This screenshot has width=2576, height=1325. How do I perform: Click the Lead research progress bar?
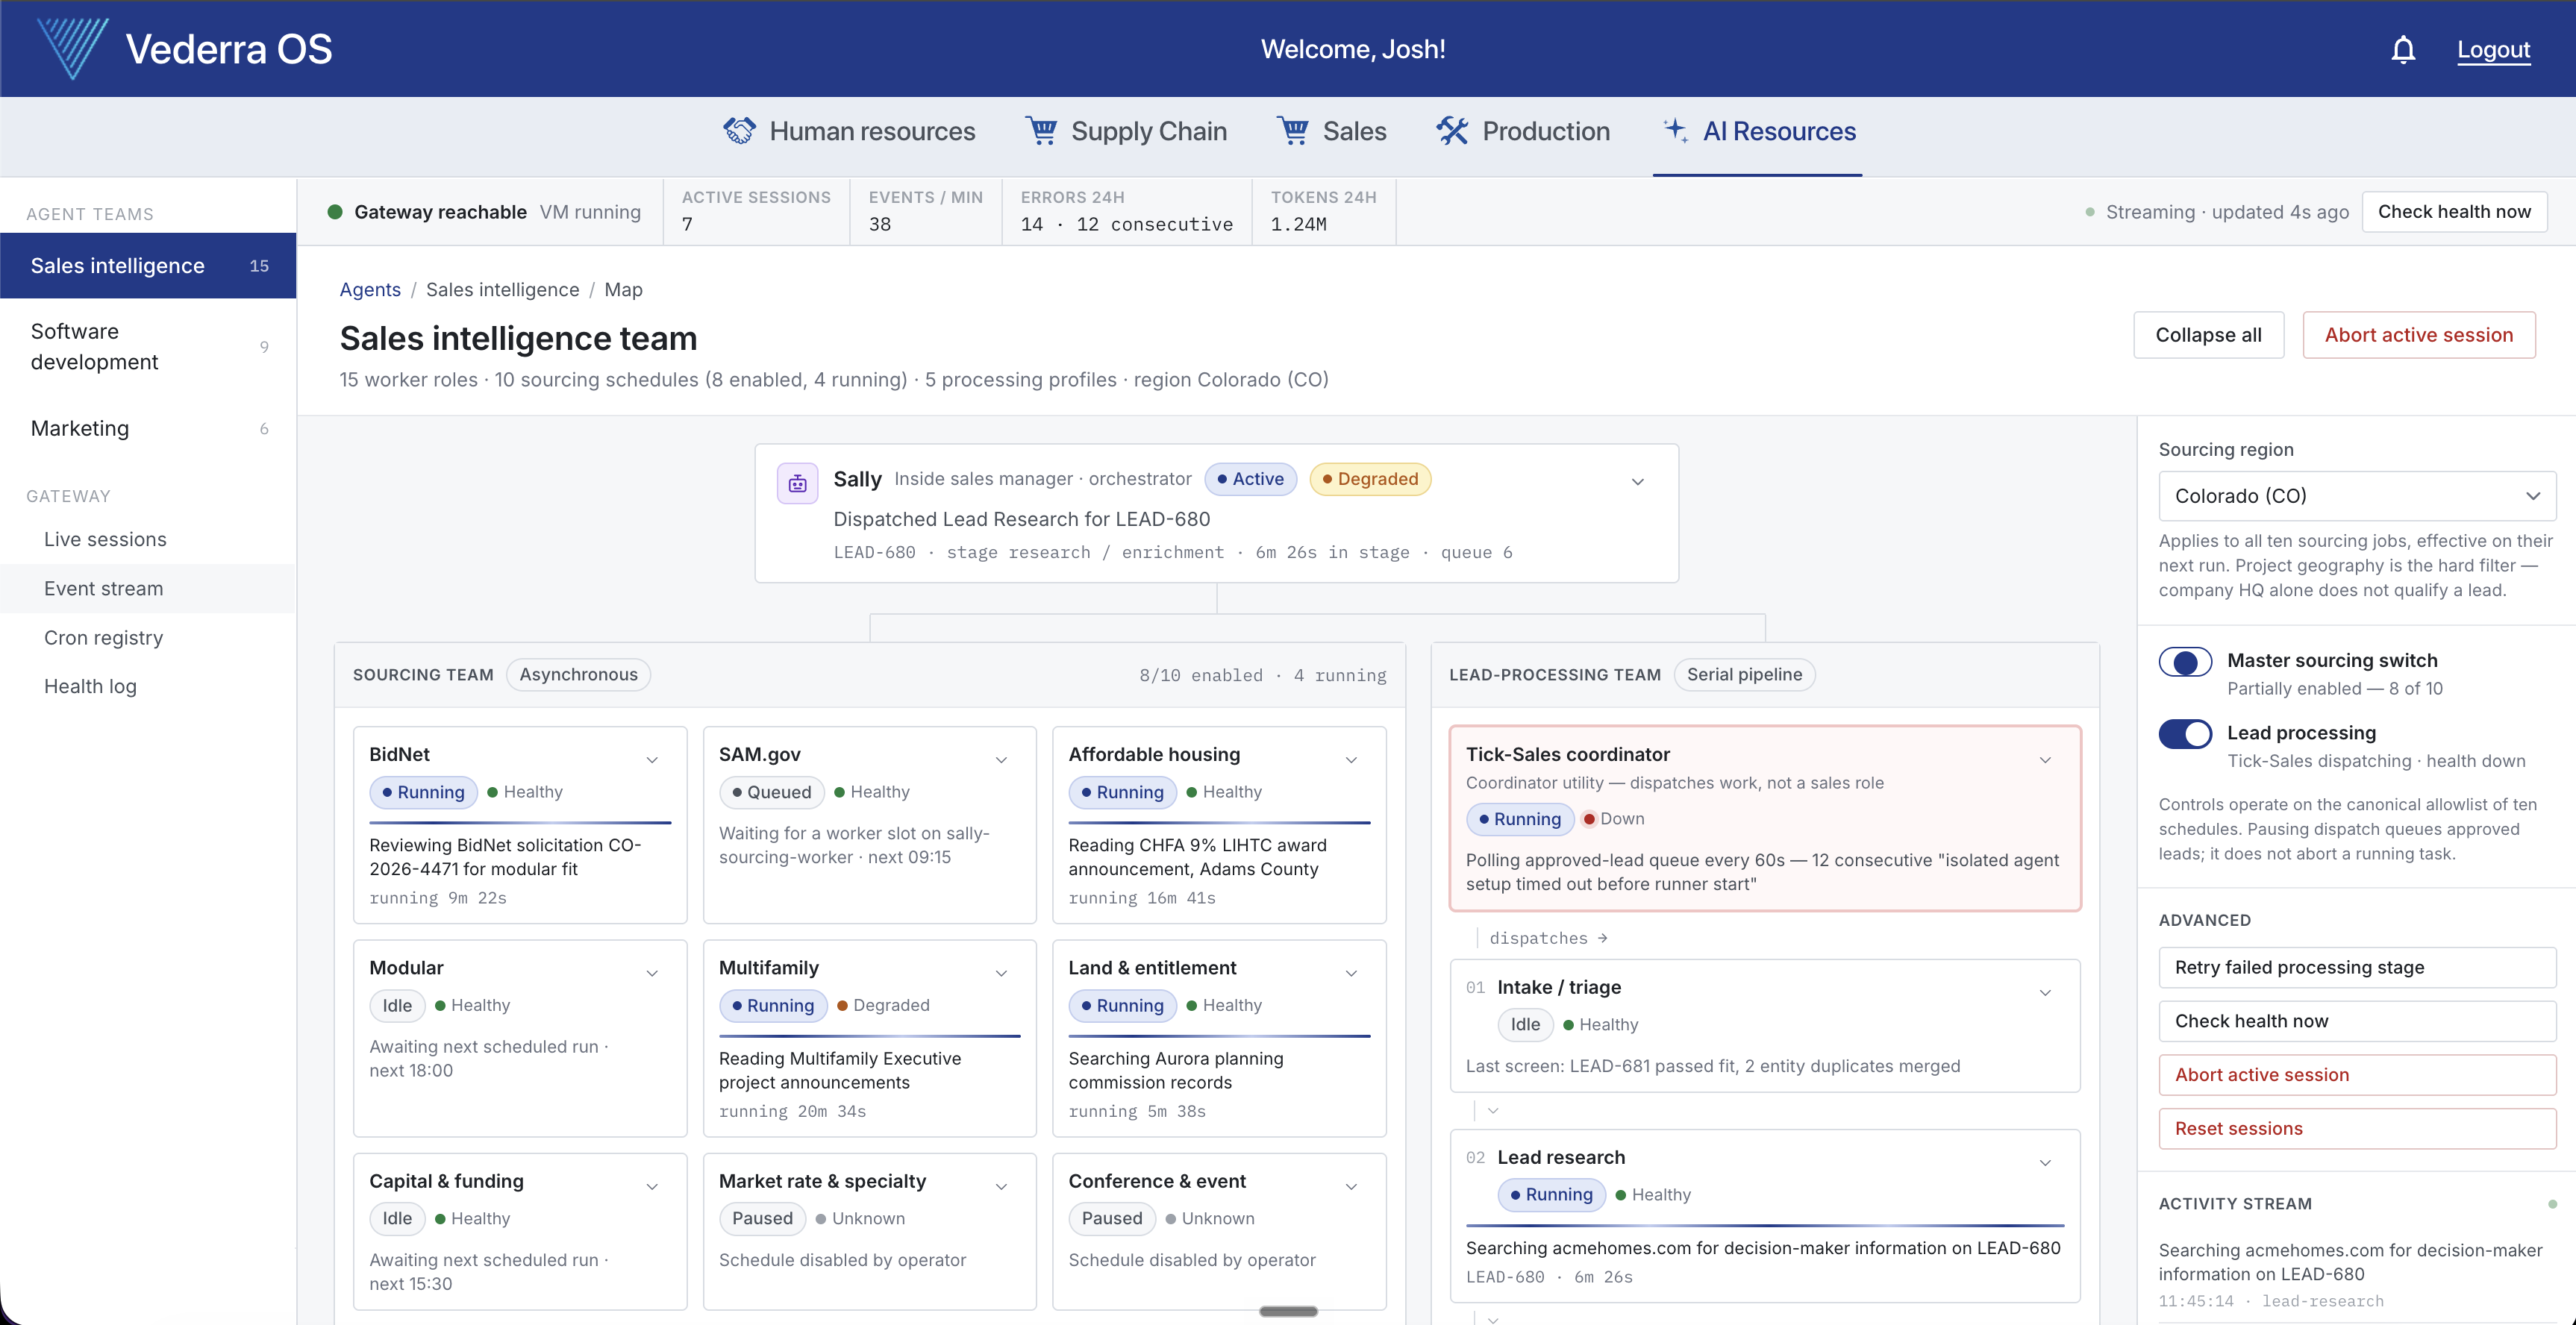1765,1225
